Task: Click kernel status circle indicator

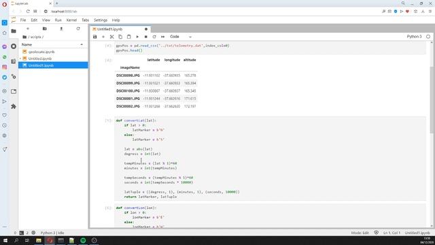Action: point(428,37)
